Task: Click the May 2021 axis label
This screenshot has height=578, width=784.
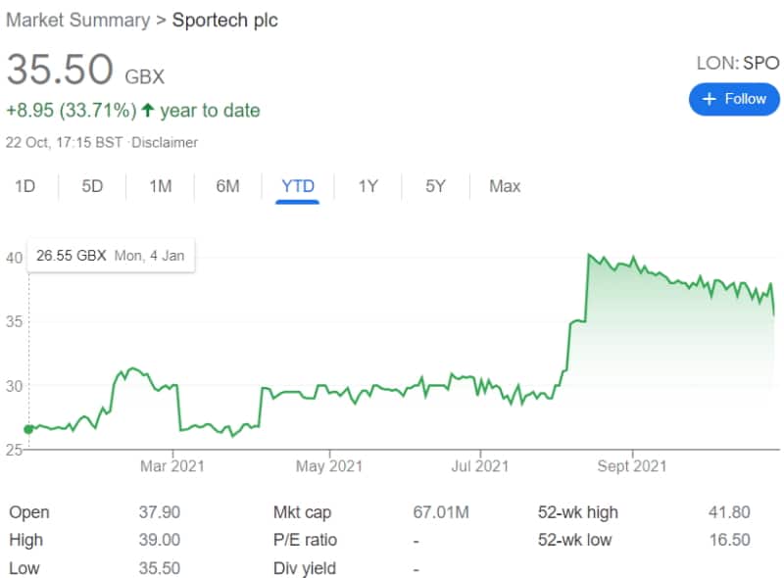Action: click(x=329, y=466)
